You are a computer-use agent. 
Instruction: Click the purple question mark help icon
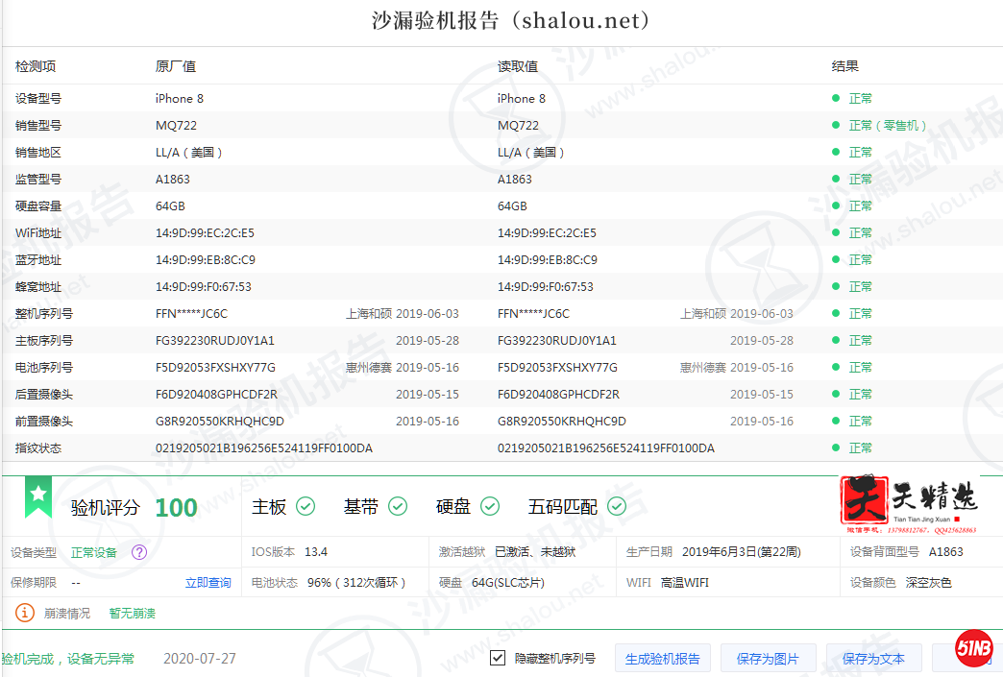coord(139,552)
